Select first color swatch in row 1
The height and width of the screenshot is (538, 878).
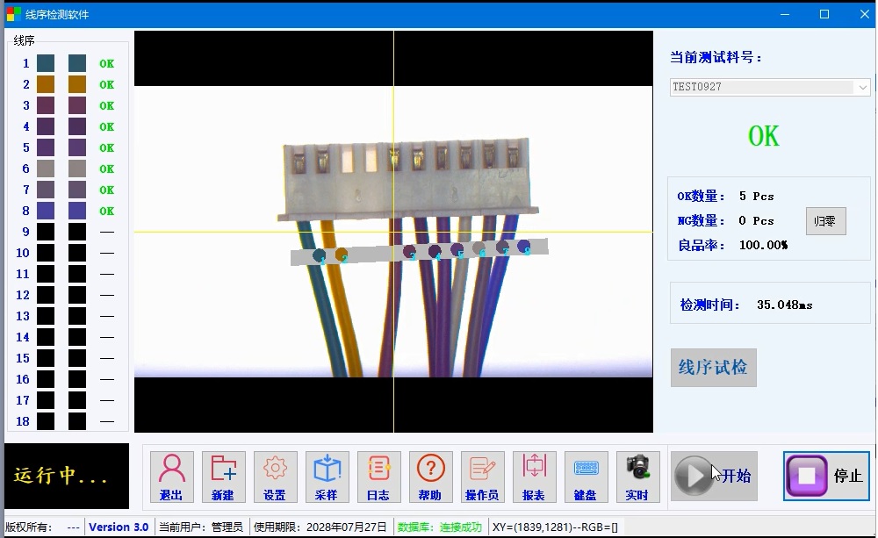point(46,63)
